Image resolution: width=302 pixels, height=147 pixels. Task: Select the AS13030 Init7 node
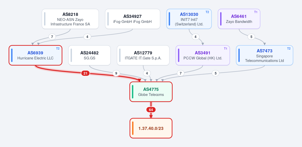(x=189, y=19)
